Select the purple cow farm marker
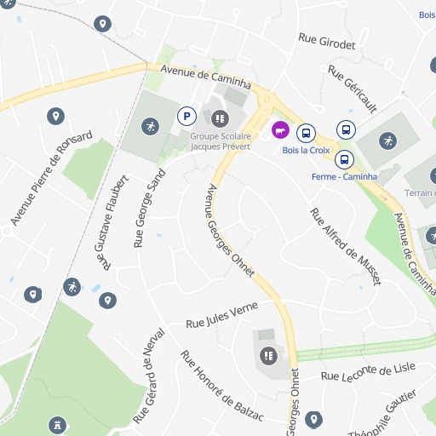Viewport: 436px width, 436px height. click(280, 130)
